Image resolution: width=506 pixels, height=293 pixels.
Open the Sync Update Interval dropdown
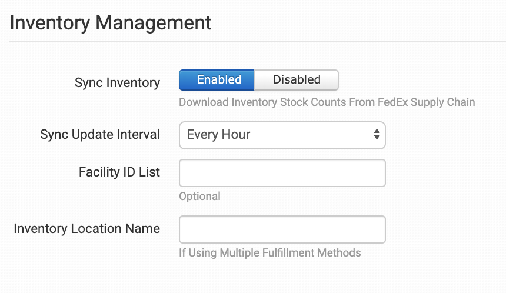[282, 135]
